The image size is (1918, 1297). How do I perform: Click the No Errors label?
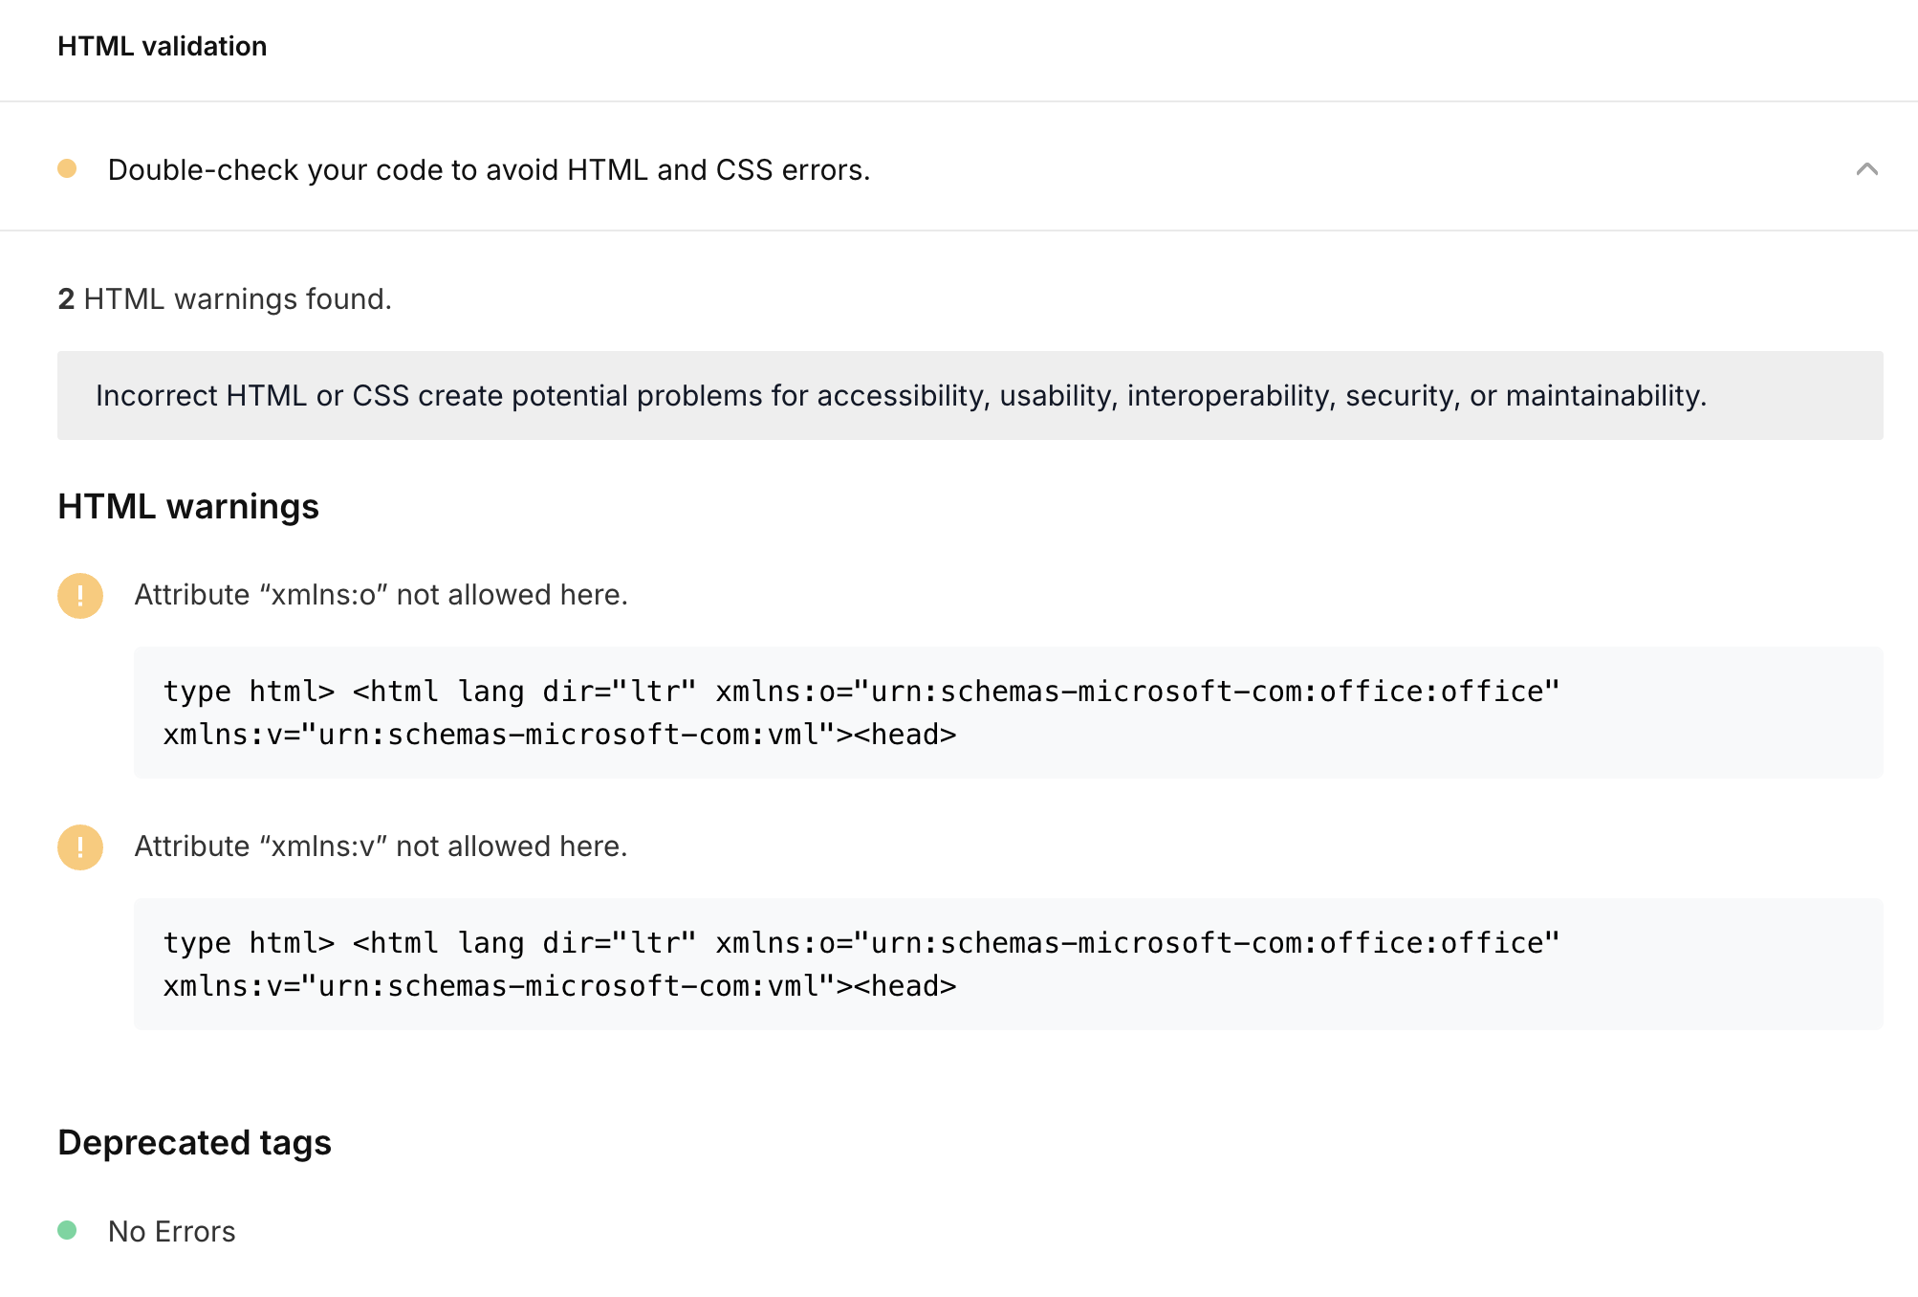(171, 1231)
